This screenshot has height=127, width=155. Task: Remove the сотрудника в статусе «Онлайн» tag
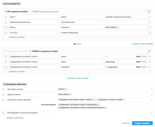(124, 100)
